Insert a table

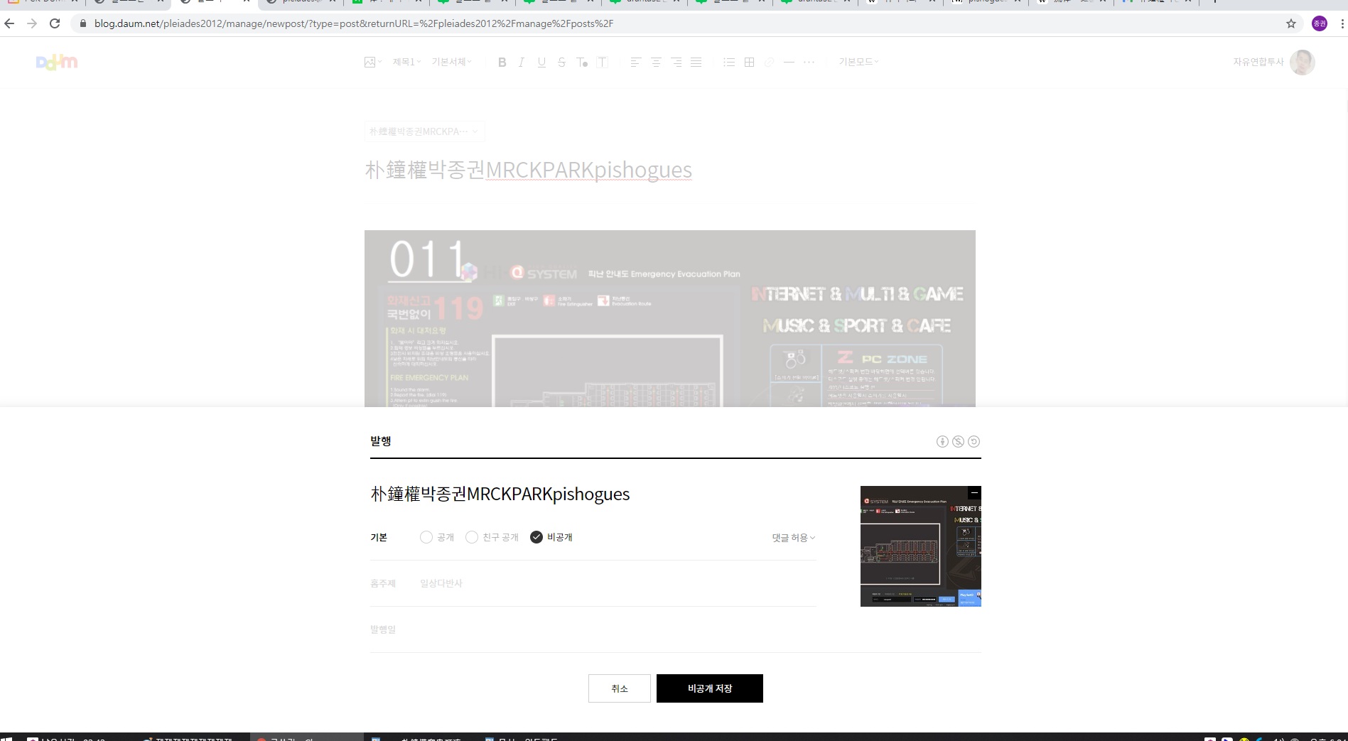tap(749, 63)
